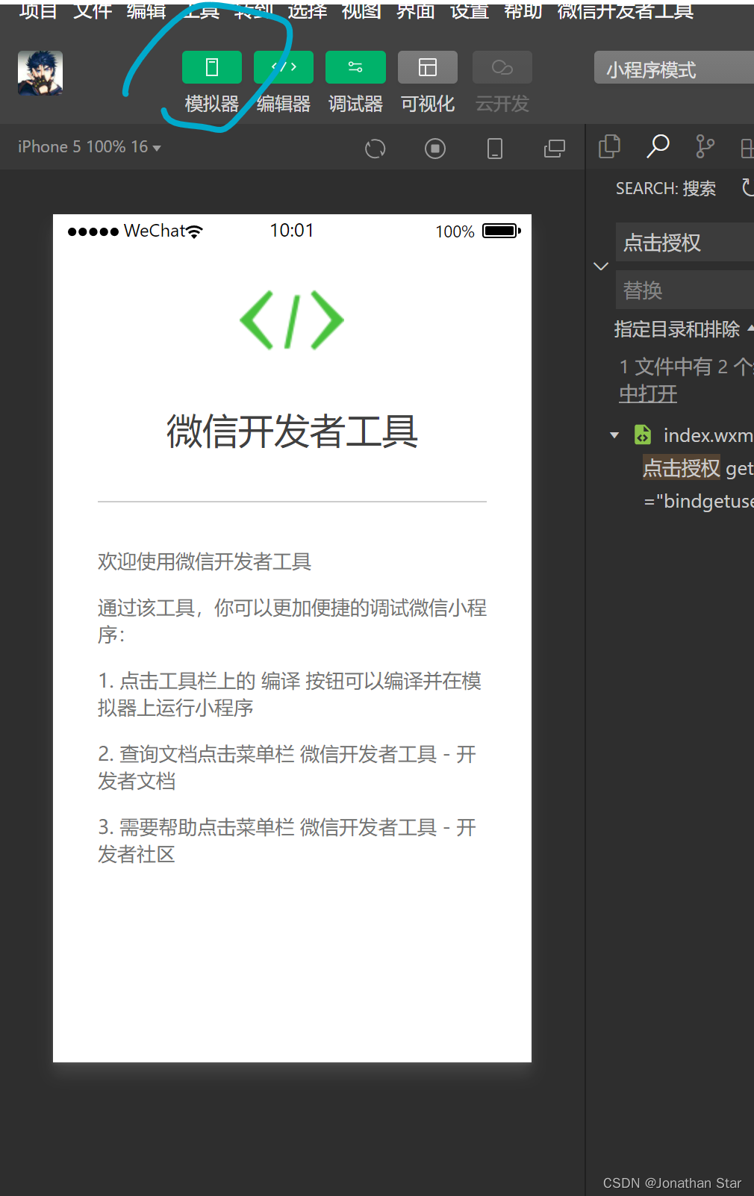Image resolution: width=754 pixels, height=1196 pixels.
Task: Click the phone device icon in simulator bar
Action: tap(495, 149)
